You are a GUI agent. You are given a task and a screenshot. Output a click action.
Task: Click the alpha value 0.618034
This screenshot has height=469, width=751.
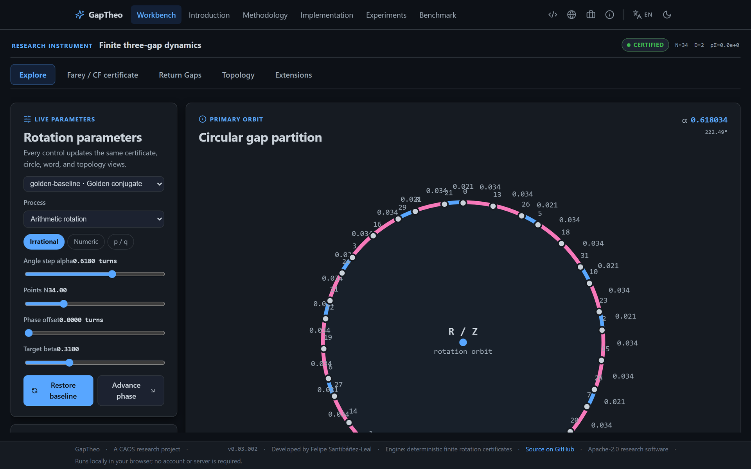[709, 120]
